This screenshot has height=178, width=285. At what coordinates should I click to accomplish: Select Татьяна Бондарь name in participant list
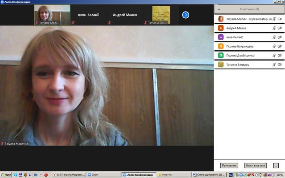click(237, 65)
